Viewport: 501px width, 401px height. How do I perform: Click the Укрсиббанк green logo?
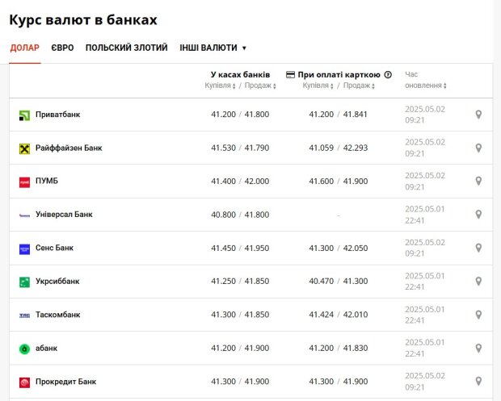coord(24,282)
